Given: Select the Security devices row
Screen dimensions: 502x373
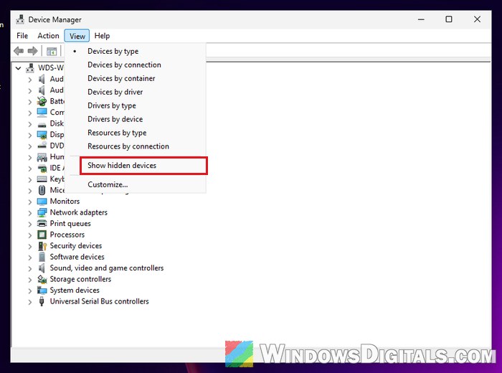Looking at the screenshot, I should [x=76, y=246].
